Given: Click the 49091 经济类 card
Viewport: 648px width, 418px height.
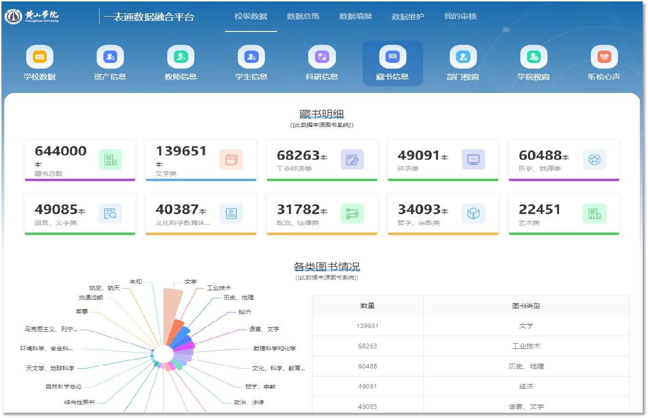Looking at the screenshot, I should tap(443, 161).
